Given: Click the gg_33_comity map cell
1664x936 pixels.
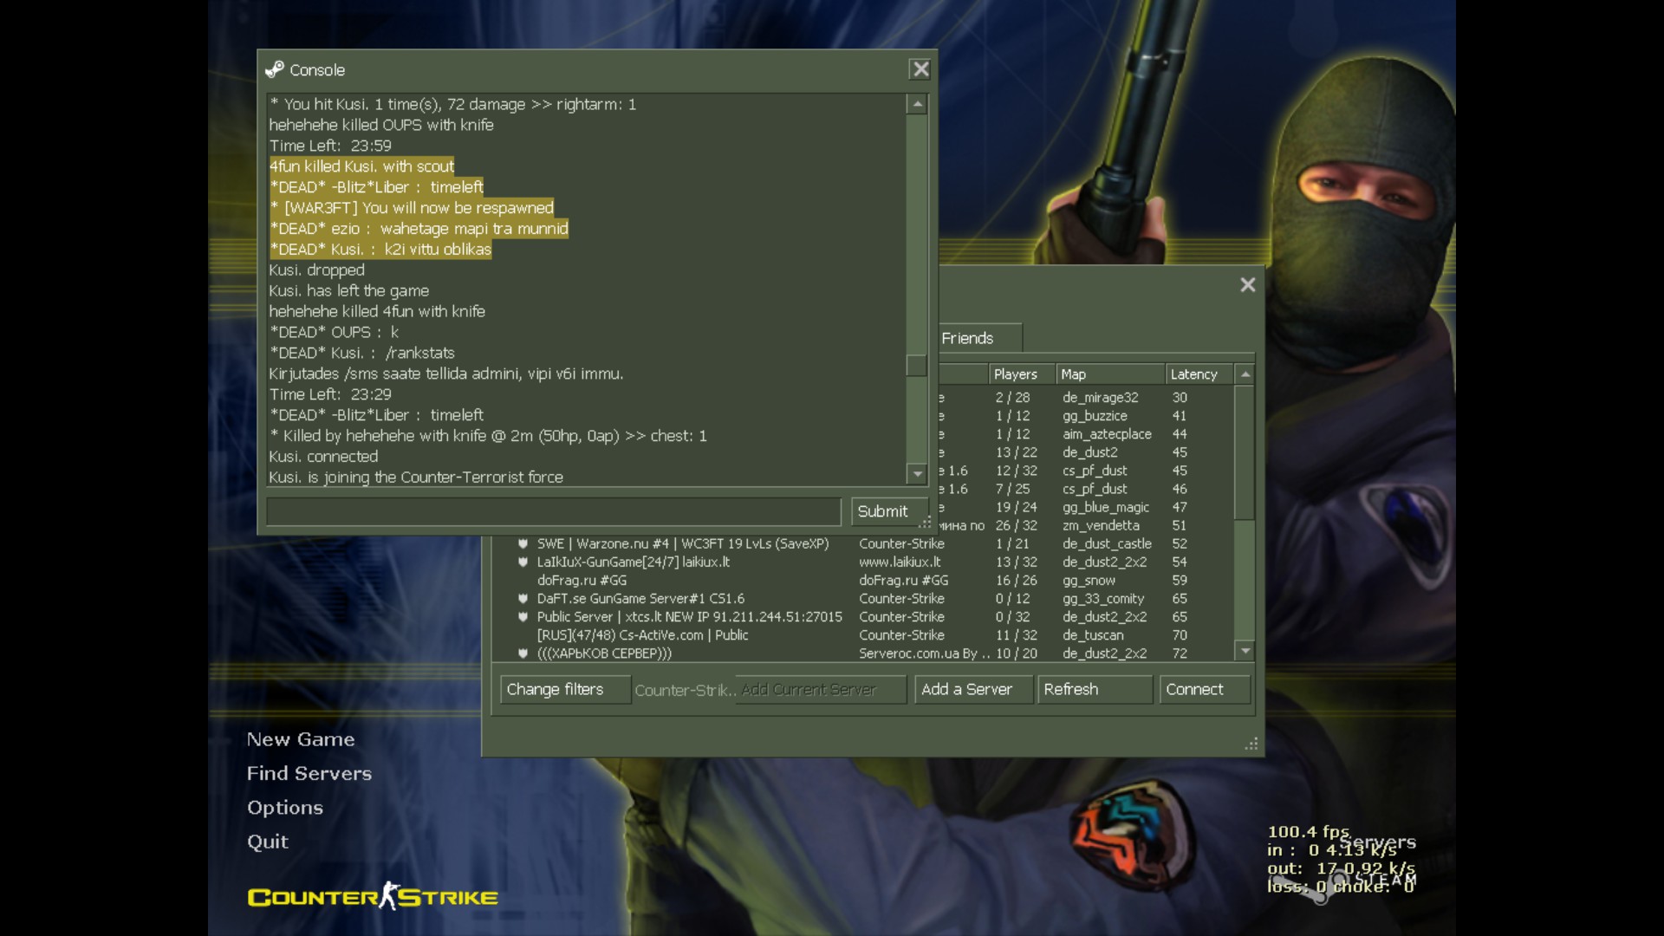Looking at the screenshot, I should (x=1103, y=599).
